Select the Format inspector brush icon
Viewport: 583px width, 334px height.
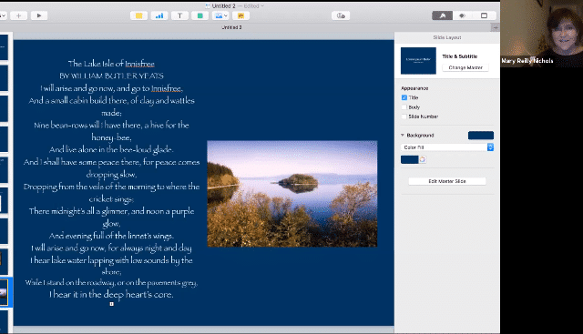coord(442,15)
